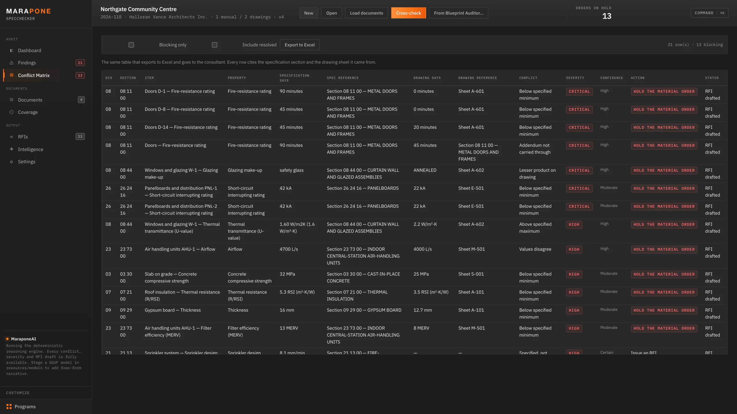Click the RFIs count badge 13
Screen dimensions: 737x414
[x=80, y=137]
